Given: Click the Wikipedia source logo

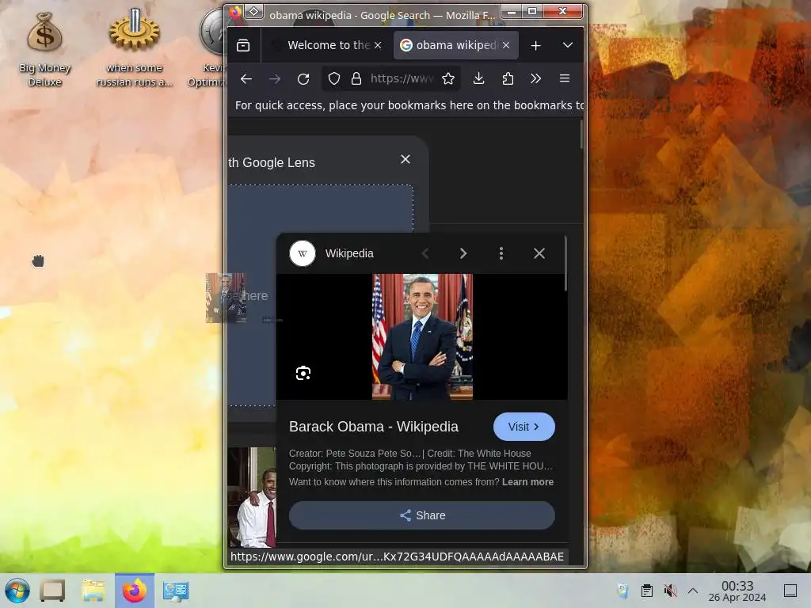Looking at the screenshot, I should (303, 253).
